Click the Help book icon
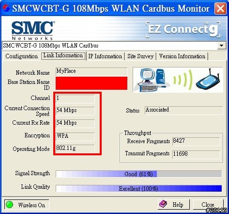The height and width of the screenshot is (214, 229). tap(163, 204)
